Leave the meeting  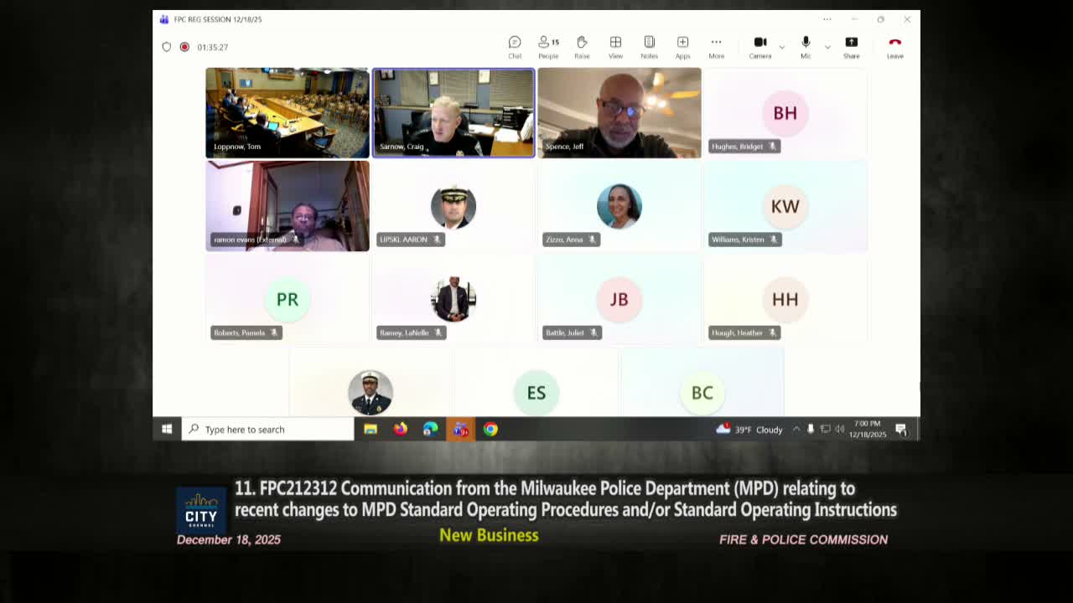[x=895, y=47]
